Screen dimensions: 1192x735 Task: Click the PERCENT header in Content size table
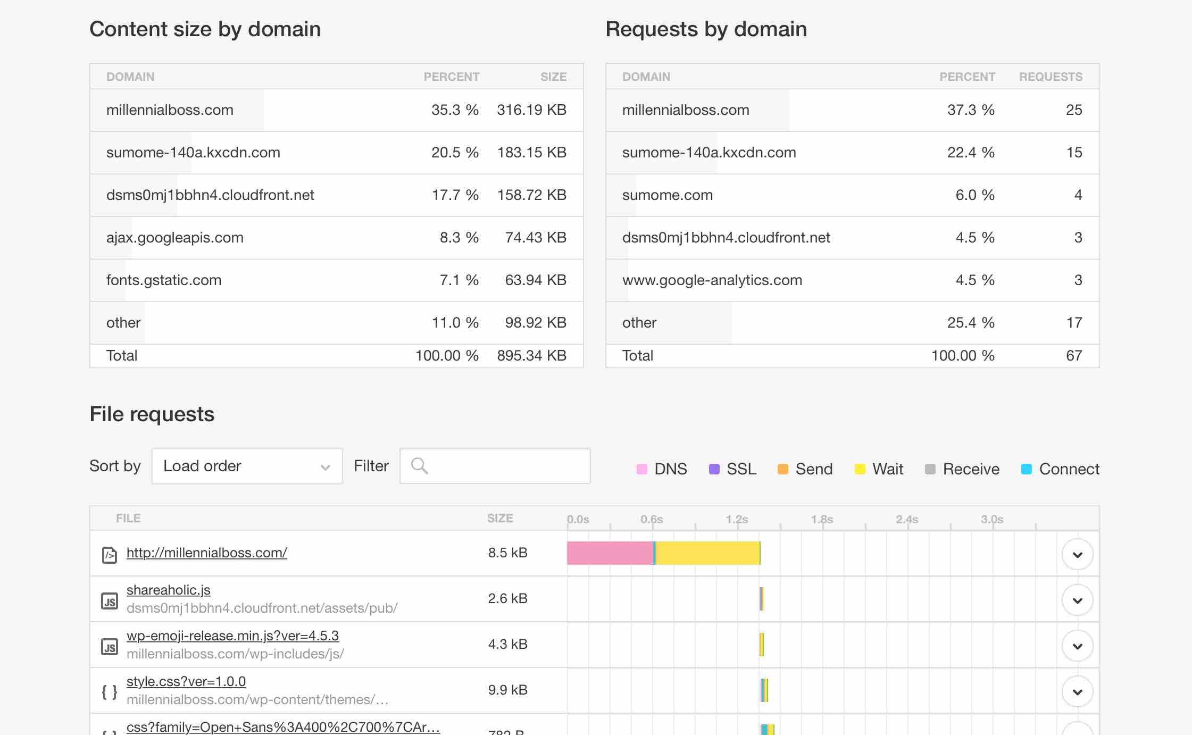pyautogui.click(x=452, y=77)
